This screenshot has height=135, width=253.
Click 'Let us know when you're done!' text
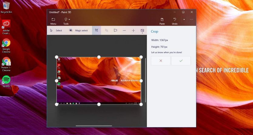tap(167, 52)
